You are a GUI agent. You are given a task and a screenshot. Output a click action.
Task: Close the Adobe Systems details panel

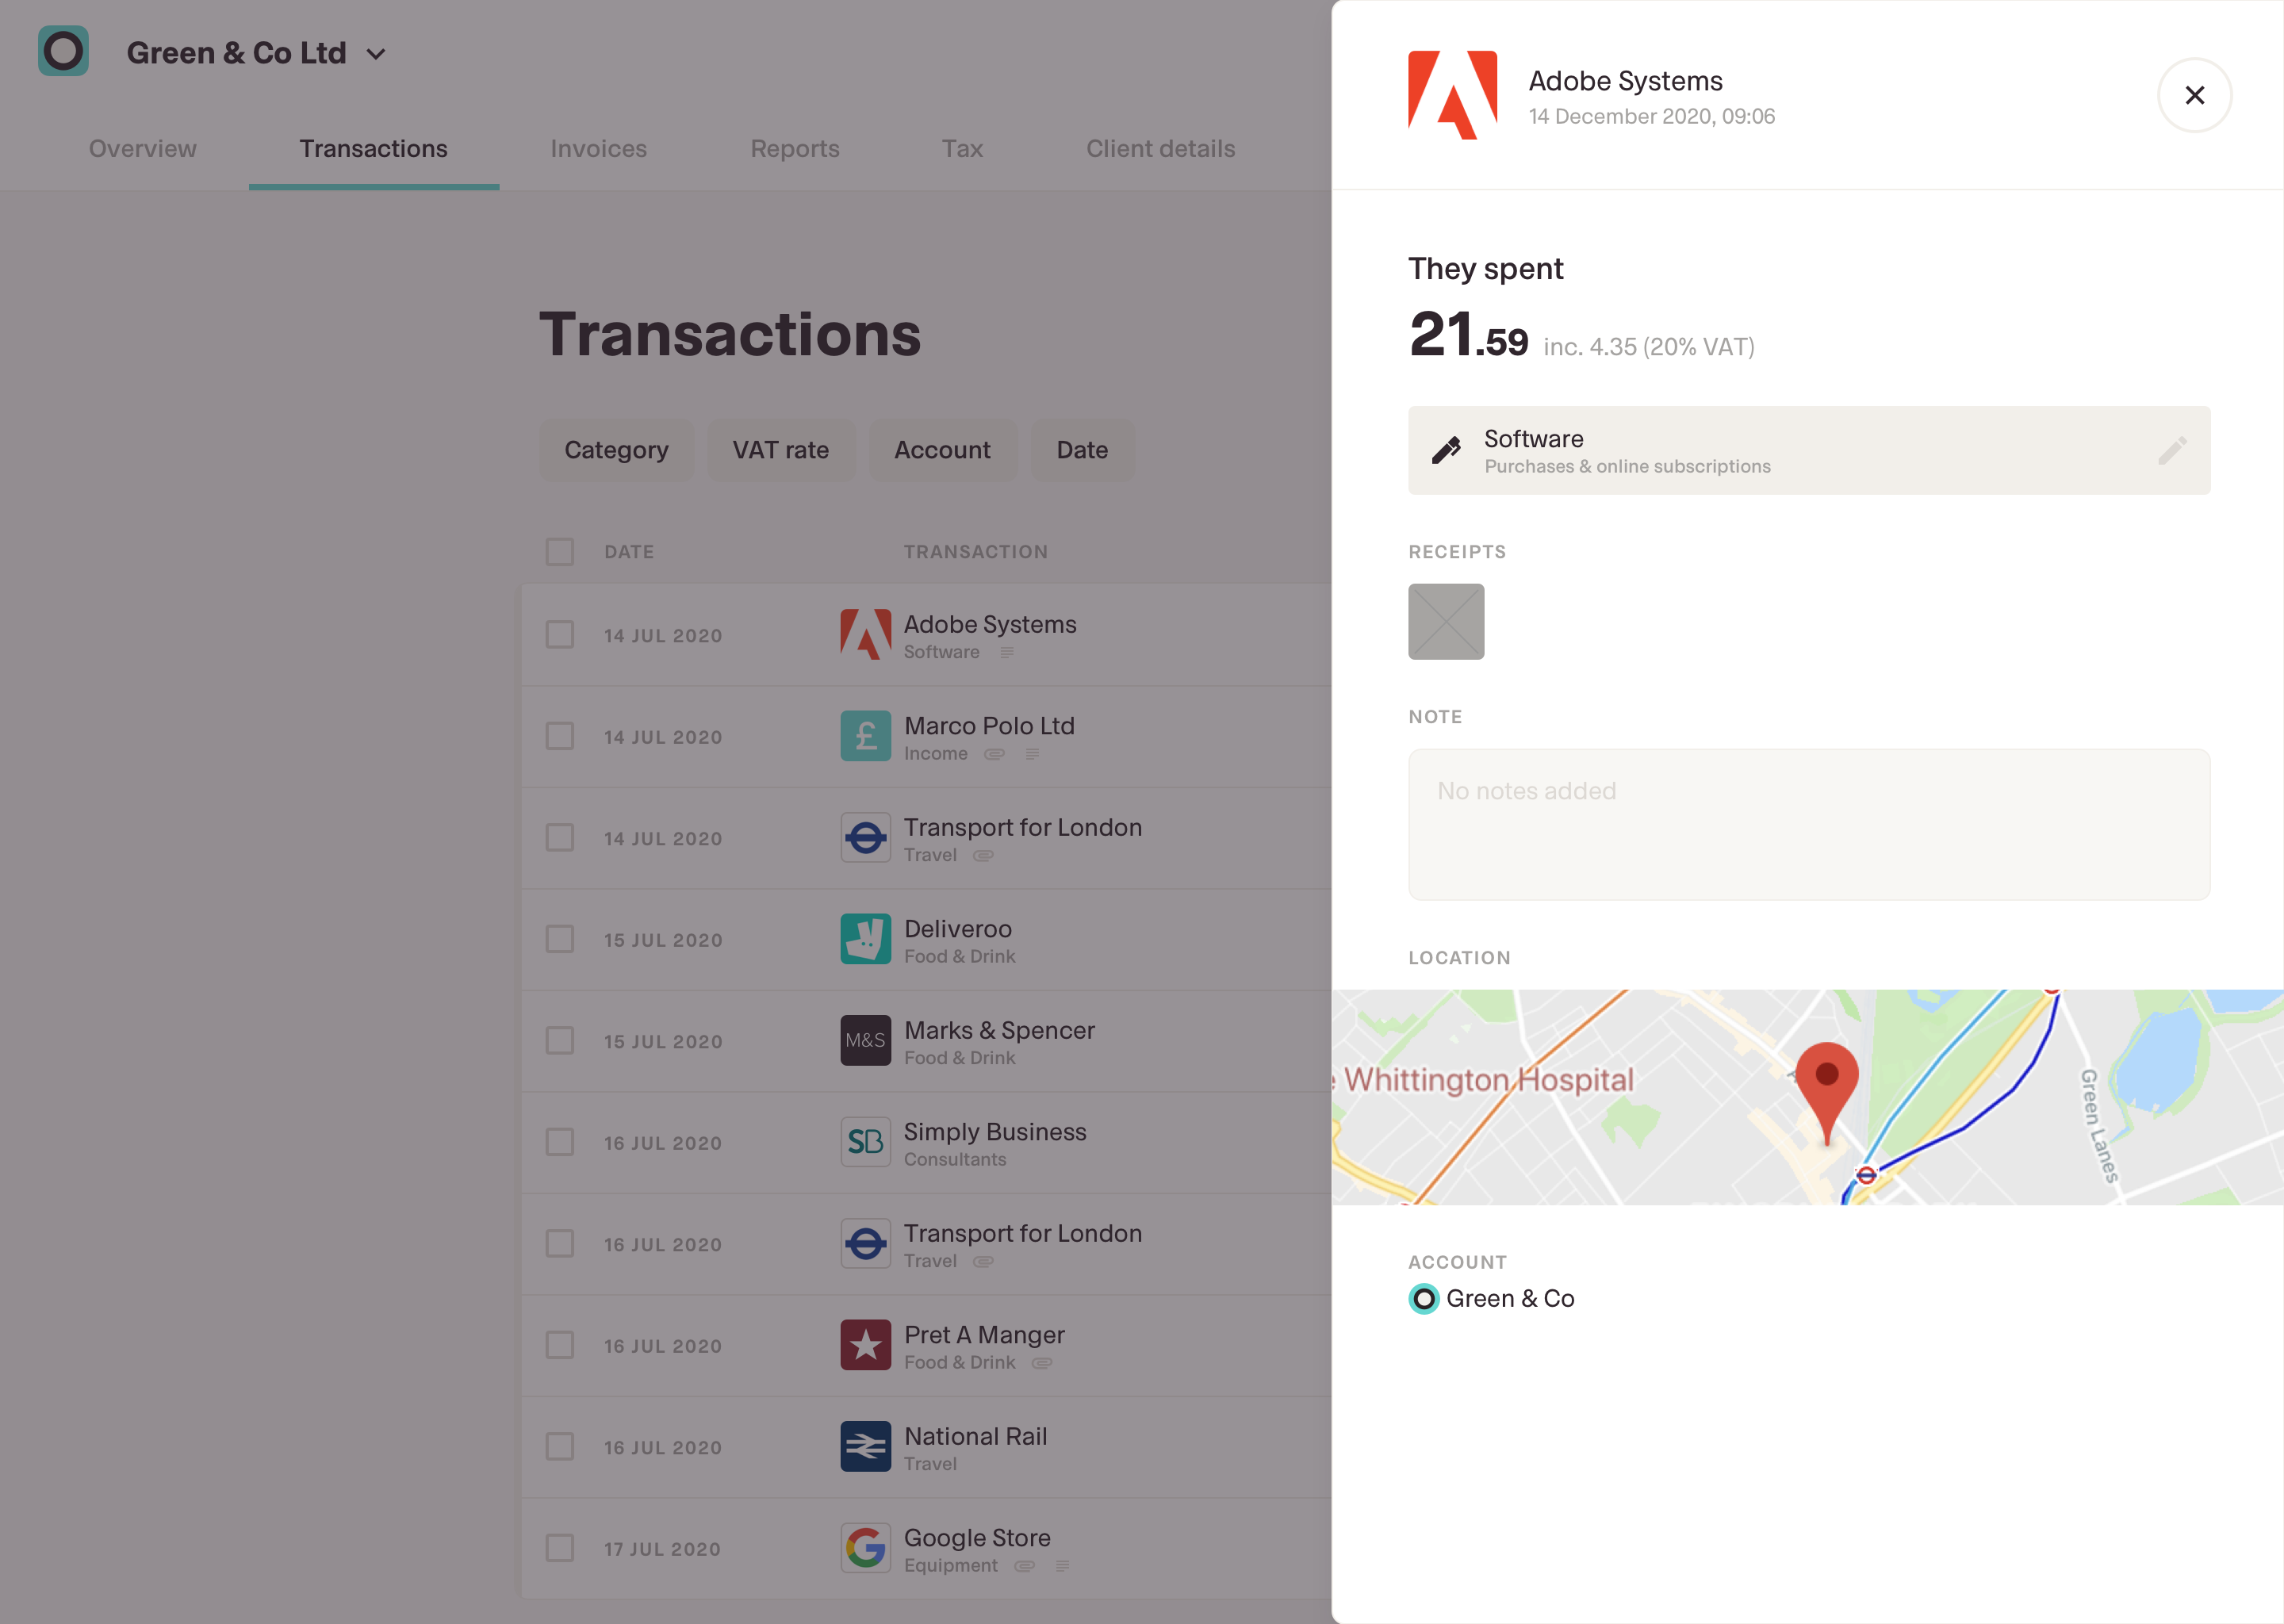click(x=2194, y=95)
